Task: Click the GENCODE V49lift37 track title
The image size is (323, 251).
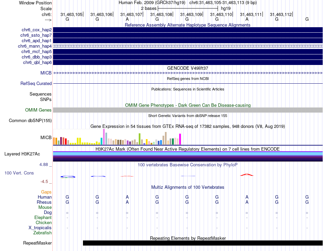Action: (x=188, y=68)
